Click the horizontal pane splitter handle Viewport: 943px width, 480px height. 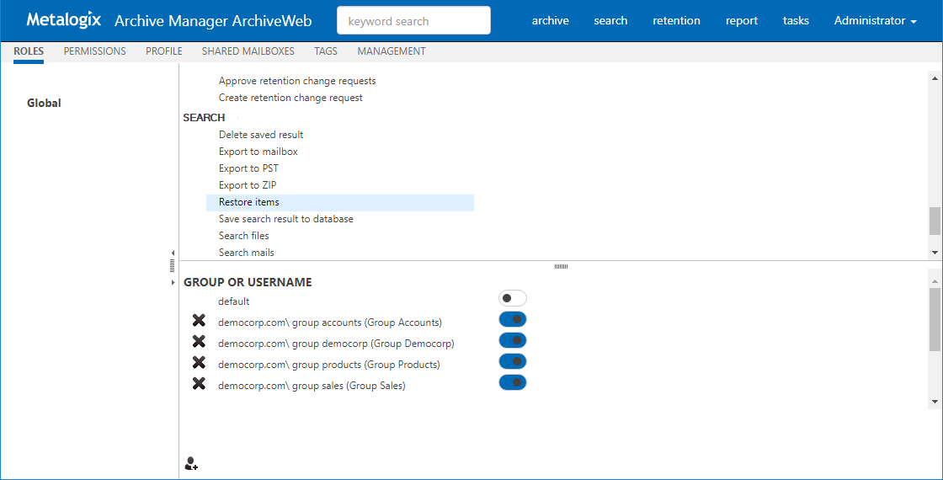(561, 266)
